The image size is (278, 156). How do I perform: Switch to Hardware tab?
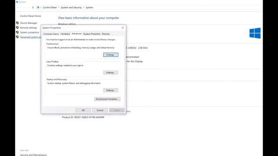(x=65, y=34)
